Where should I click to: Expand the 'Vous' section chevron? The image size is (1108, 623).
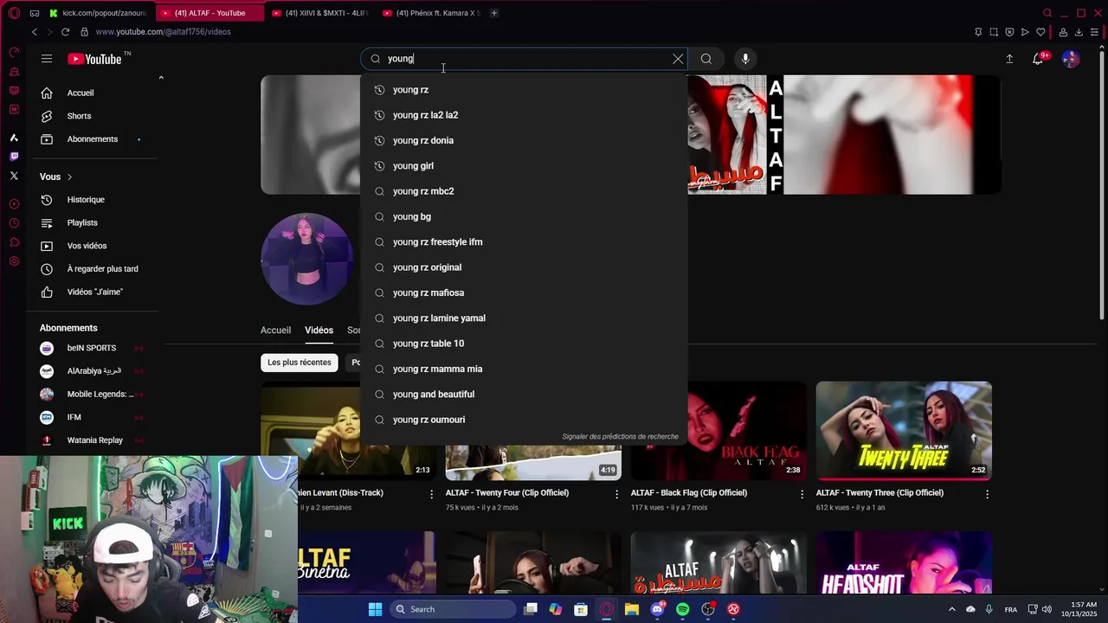click(69, 177)
